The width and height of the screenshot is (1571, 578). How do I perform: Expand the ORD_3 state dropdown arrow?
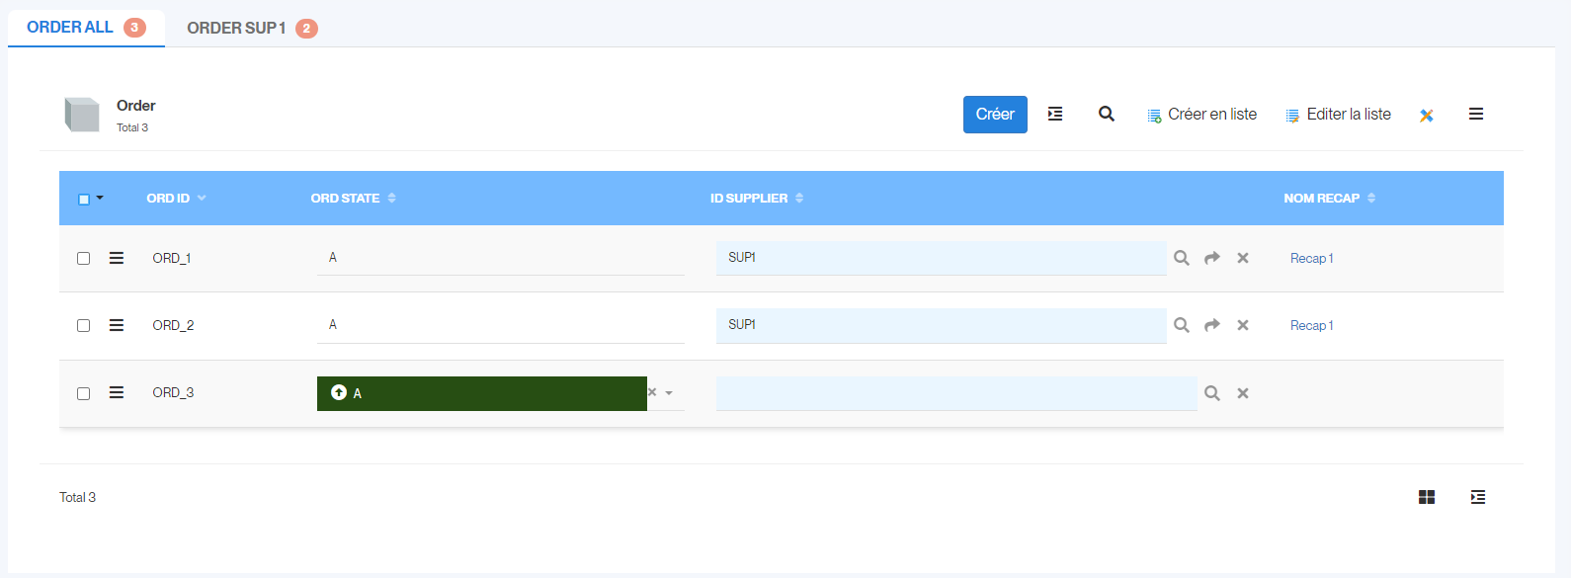(x=669, y=393)
